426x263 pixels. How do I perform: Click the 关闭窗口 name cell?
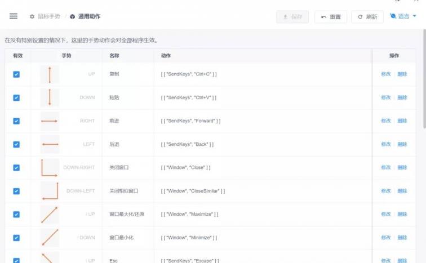pyautogui.click(x=119, y=167)
